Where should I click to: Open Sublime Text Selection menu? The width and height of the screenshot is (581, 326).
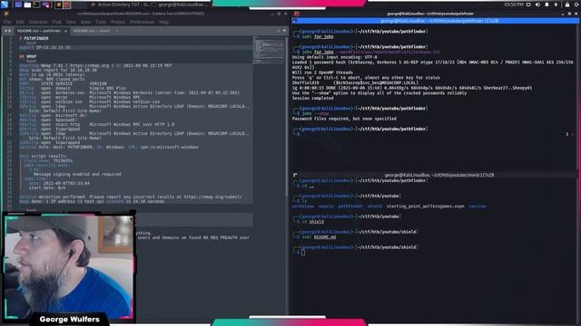pyautogui.click(x=38, y=22)
